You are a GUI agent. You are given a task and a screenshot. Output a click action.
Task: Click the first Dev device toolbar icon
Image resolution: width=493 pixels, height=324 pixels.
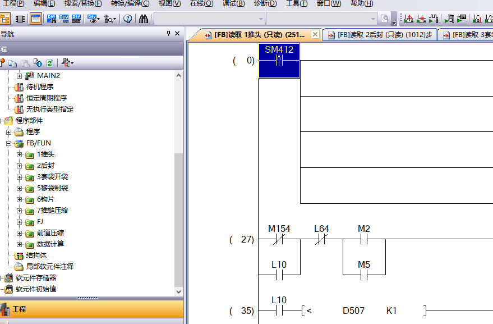pyautogui.click(x=51, y=19)
